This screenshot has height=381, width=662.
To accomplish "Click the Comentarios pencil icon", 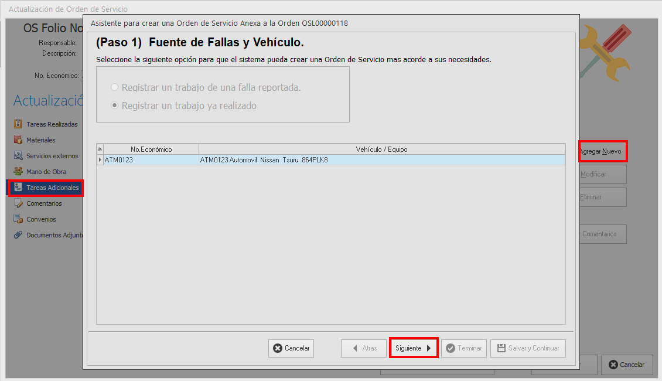I will pyautogui.click(x=18, y=203).
